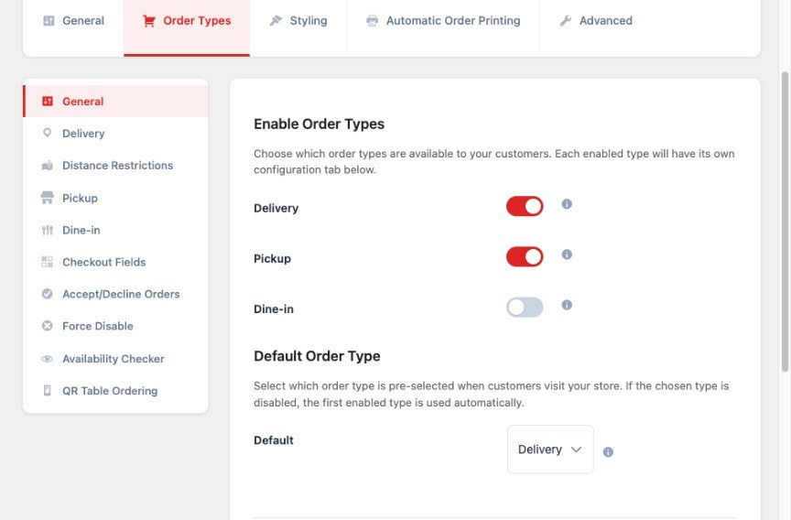Enable the Dine-in order type toggle
Viewport: 791px width, 520px height.
(525, 308)
